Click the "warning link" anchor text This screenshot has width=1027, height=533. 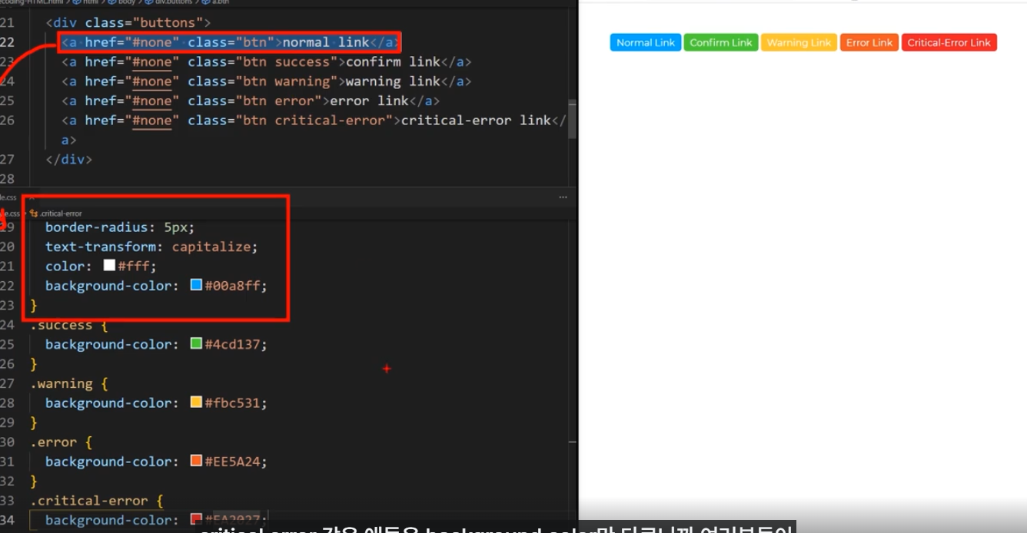point(393,81)
